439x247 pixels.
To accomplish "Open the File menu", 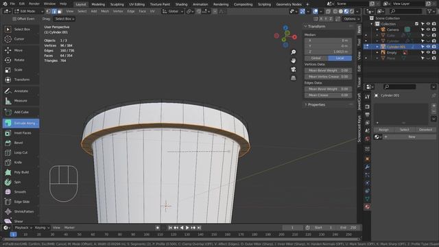I will [12, 4].
